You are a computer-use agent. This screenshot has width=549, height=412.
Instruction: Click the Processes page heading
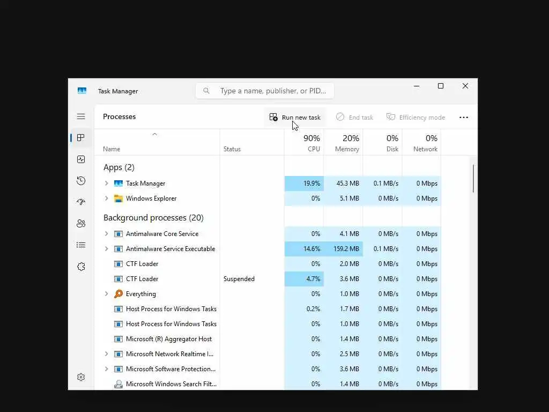point(120,116)
